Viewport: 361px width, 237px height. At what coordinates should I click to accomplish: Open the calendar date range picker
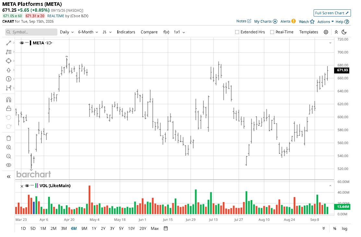point(166,228)
